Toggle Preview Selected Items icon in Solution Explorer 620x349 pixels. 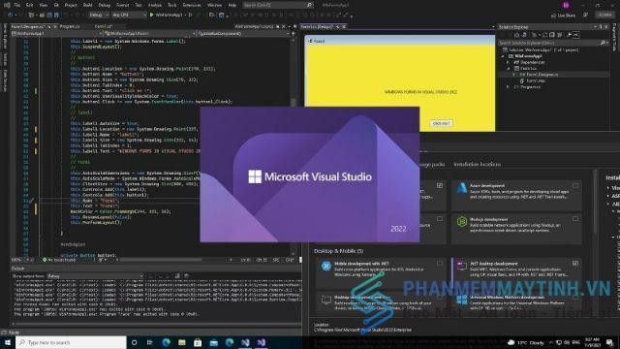576,35
